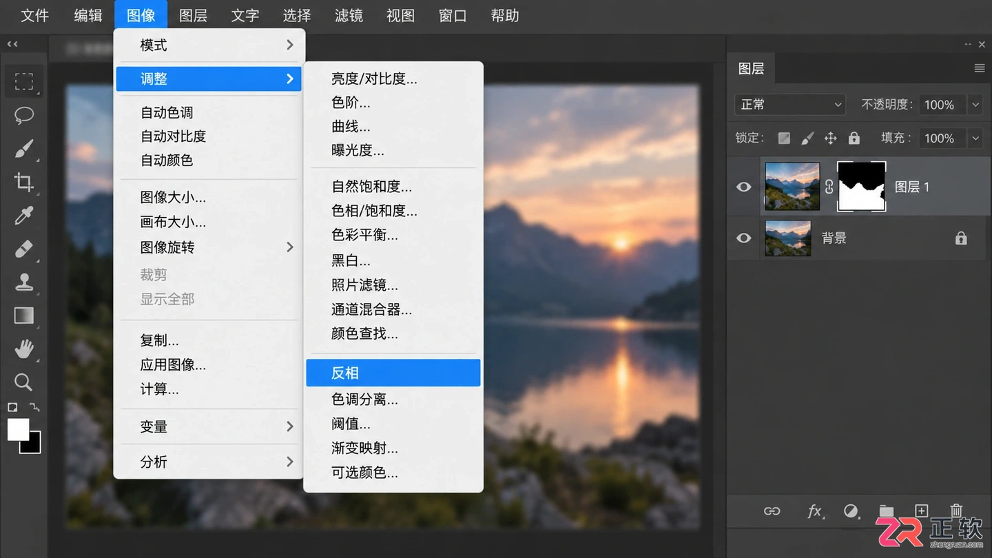Select the Brush tool in the toolbar
The height and width of the screenshot is (558, 992).
point(24,148)
